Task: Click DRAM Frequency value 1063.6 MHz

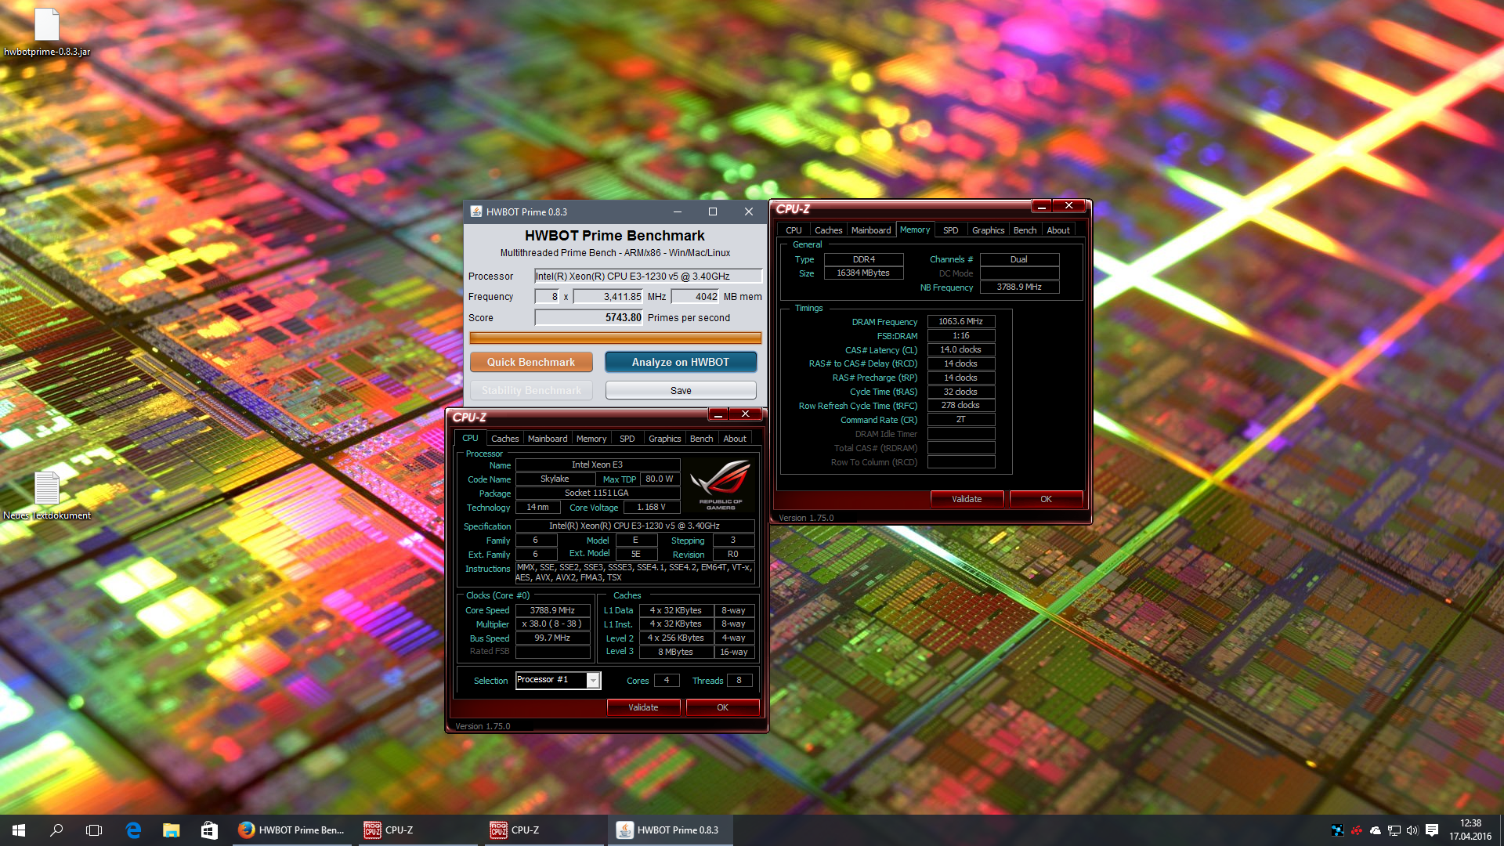Action: (961, 321)
